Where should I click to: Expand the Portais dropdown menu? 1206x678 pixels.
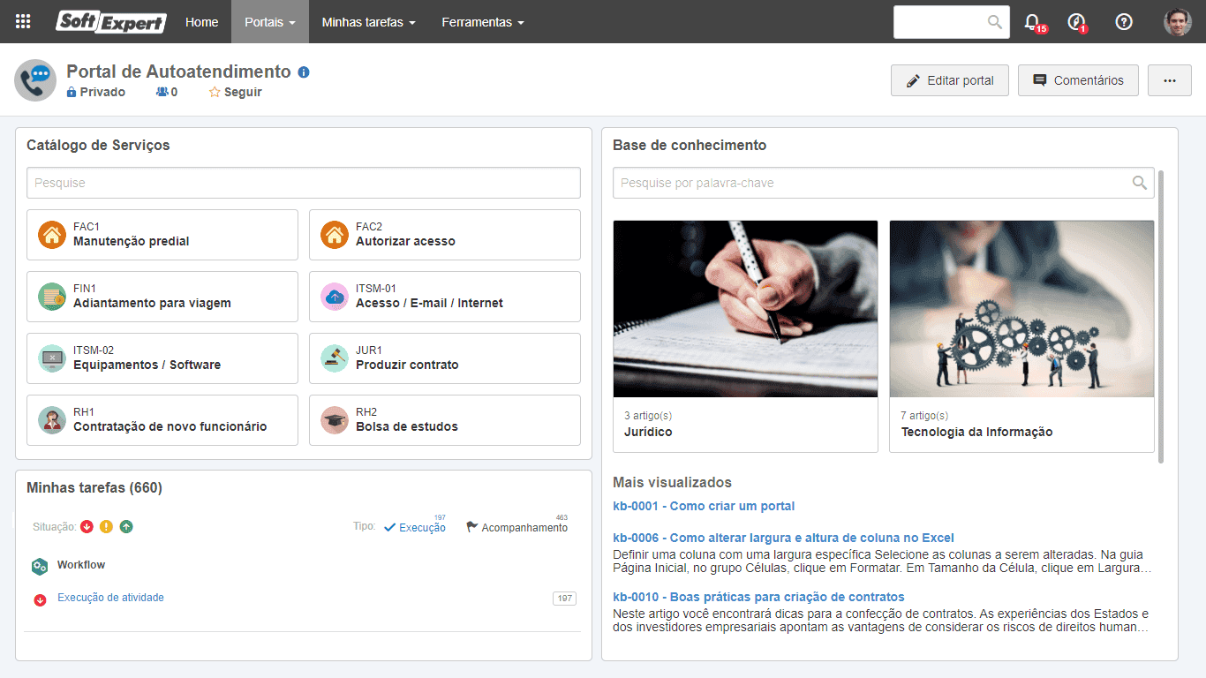pos(270,22)
